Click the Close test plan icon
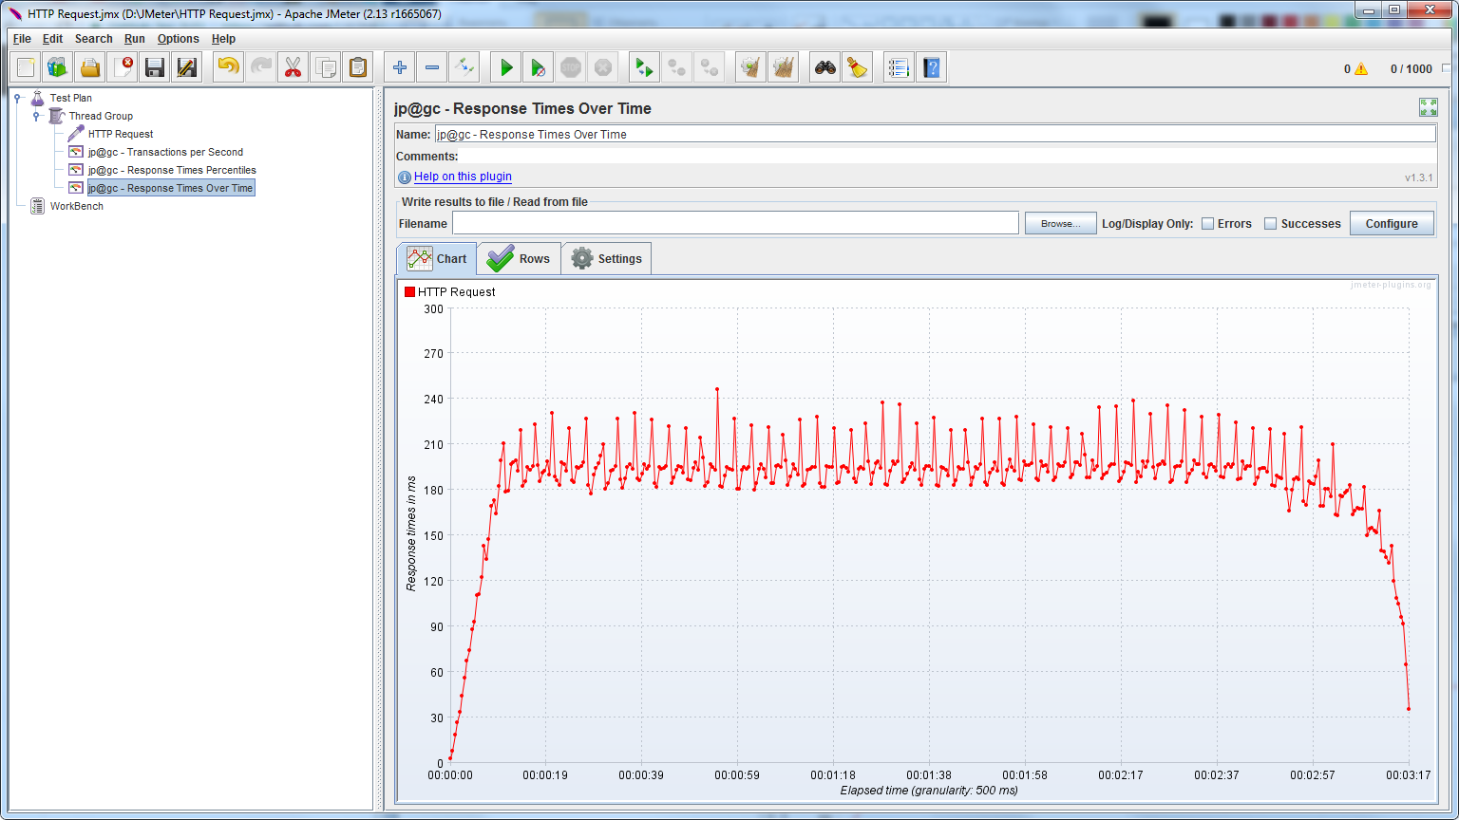This screenshot has height=820, width=1459. tap(123, 67)
